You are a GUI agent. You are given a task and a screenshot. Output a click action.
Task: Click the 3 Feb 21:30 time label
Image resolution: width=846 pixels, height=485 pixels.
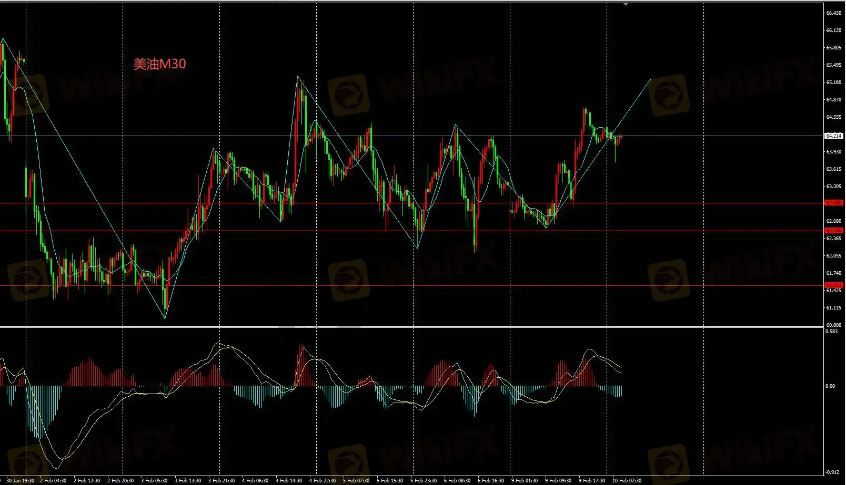[221, 481]
